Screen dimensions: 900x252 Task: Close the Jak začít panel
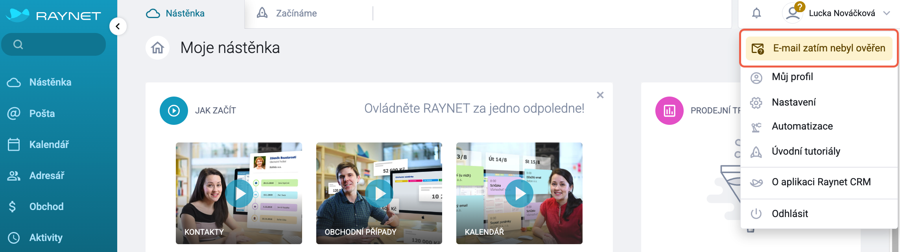pyautogui.click(x=600, y=95)
